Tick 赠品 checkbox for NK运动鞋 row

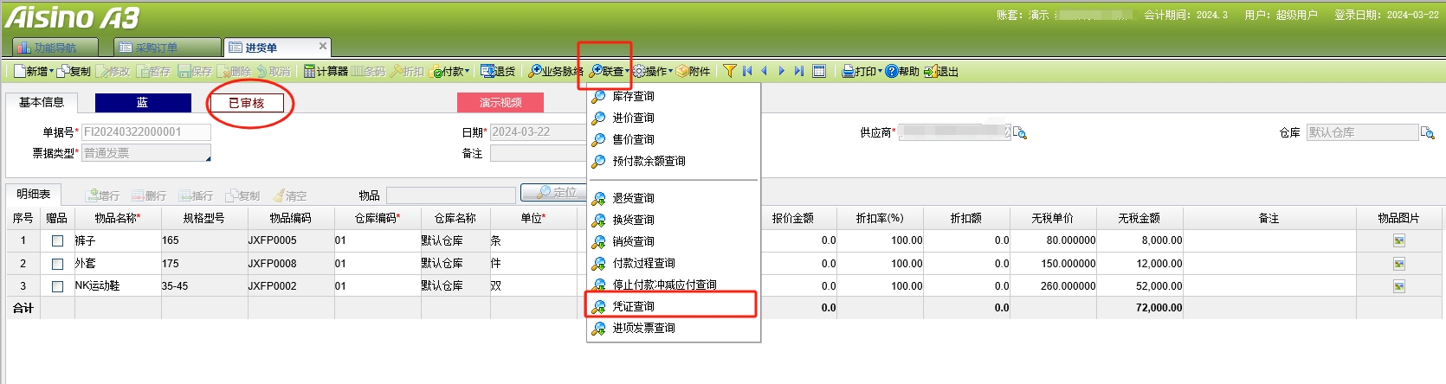point(57,286)
